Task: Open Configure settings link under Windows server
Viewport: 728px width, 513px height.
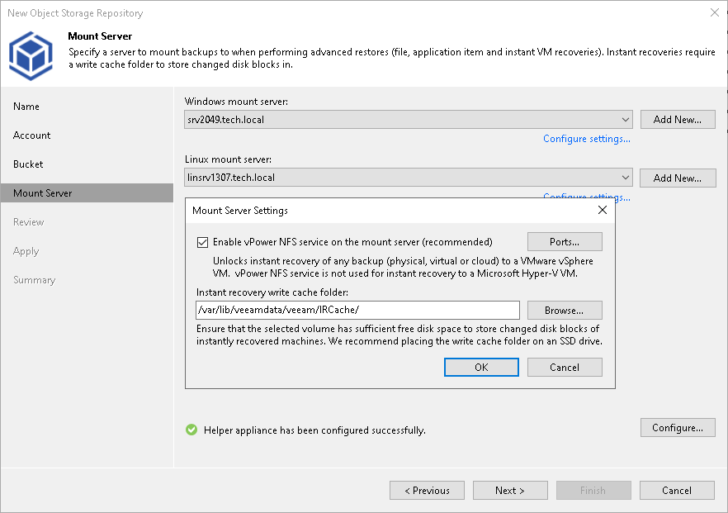Action: (586, 139)
